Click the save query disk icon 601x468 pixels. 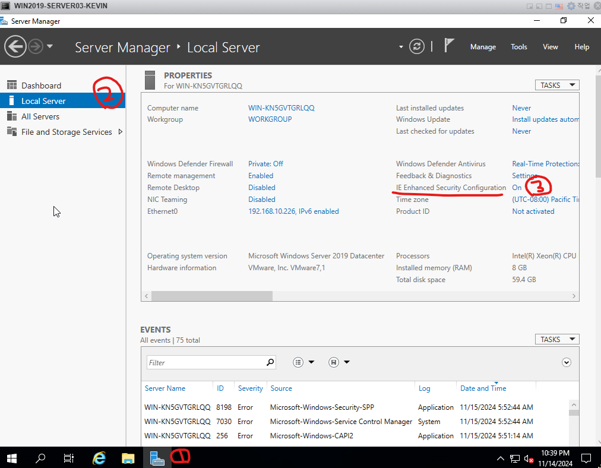tap(334, 362)
